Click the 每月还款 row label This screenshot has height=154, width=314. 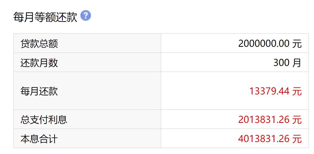coord(39,91)
